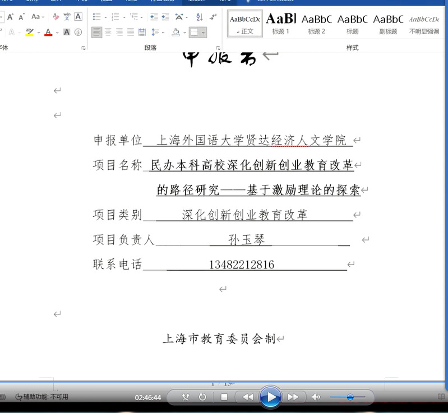Screen dimensions: 448x413
Task: Center align the paragraph text
Action: point(108,33)
